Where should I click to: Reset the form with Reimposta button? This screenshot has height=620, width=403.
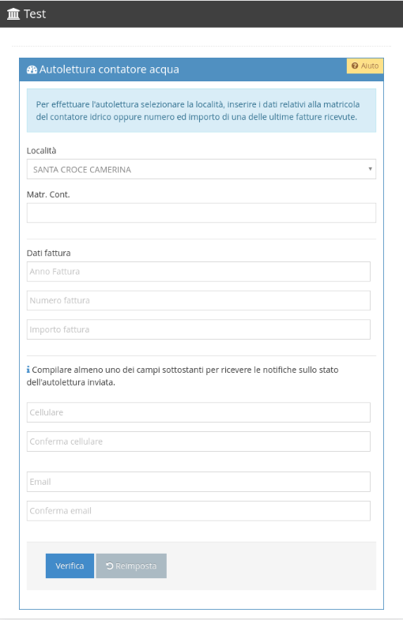point(131,566)
